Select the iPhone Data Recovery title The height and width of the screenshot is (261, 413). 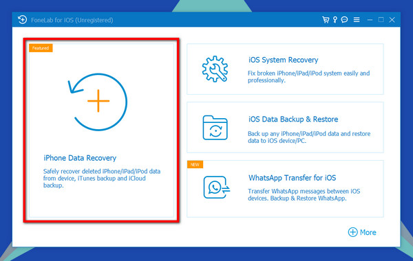pyautogui.click(x=80, y=158)
